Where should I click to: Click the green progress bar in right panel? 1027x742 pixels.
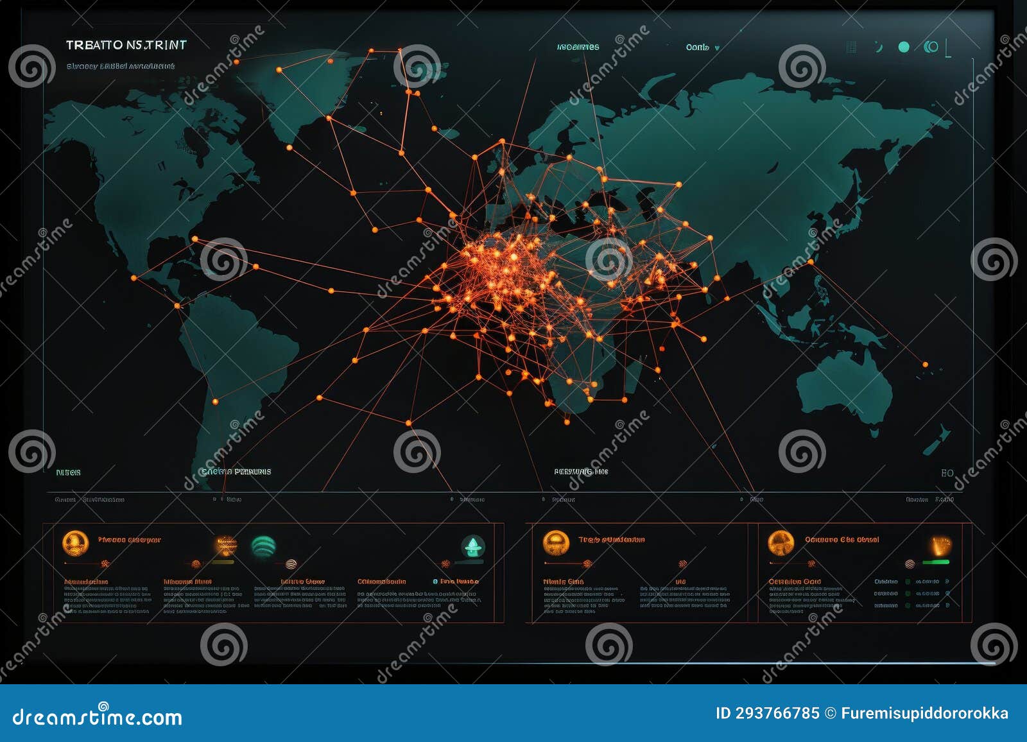tap(936, 562)
